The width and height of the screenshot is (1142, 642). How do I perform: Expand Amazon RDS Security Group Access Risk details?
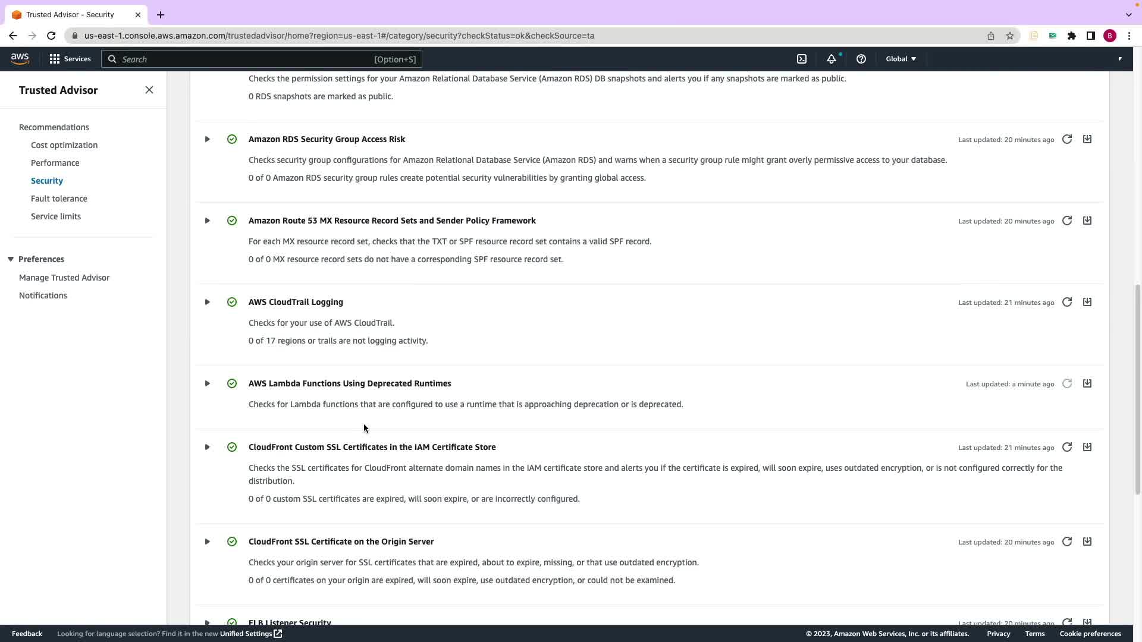pyautogui.click(x=207, y=139)
